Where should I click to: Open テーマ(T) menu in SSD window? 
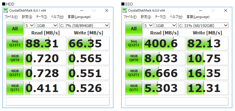(160, 17)
